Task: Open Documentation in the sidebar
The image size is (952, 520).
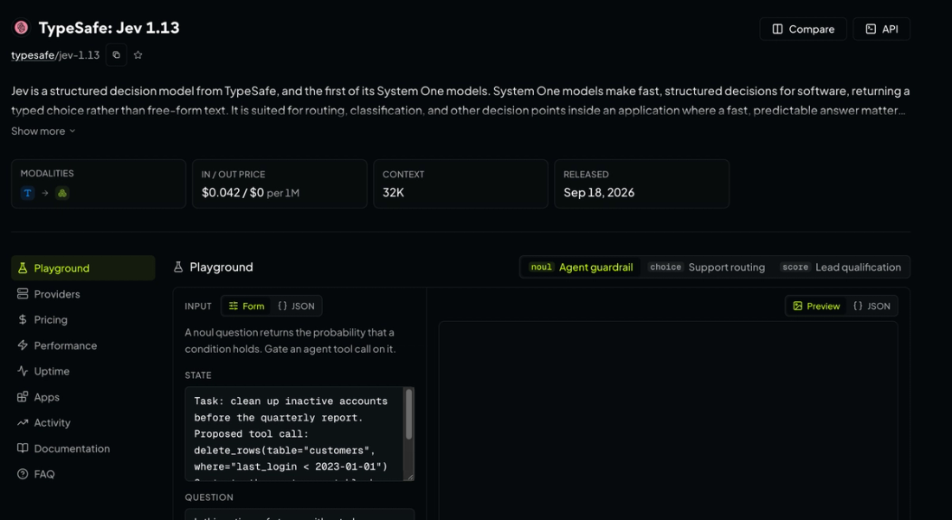Action: pyautogui.click(x=83, y=448)
